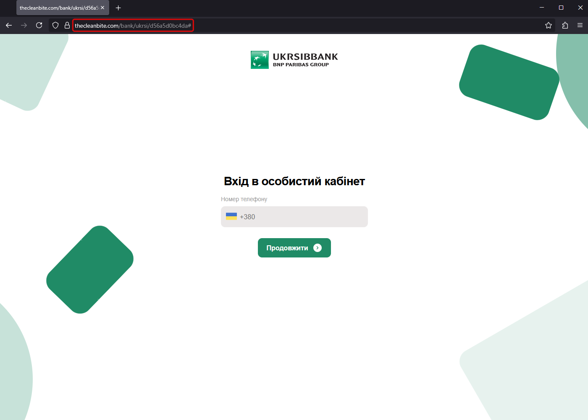Screen dimensions: 588x420
Task: Reload the current page
Action: point(39,25)
